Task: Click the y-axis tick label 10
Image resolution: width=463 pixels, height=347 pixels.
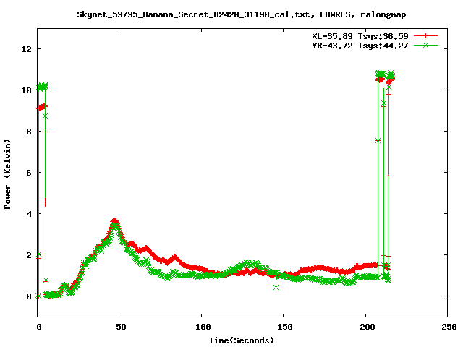Action: point(26,90)
